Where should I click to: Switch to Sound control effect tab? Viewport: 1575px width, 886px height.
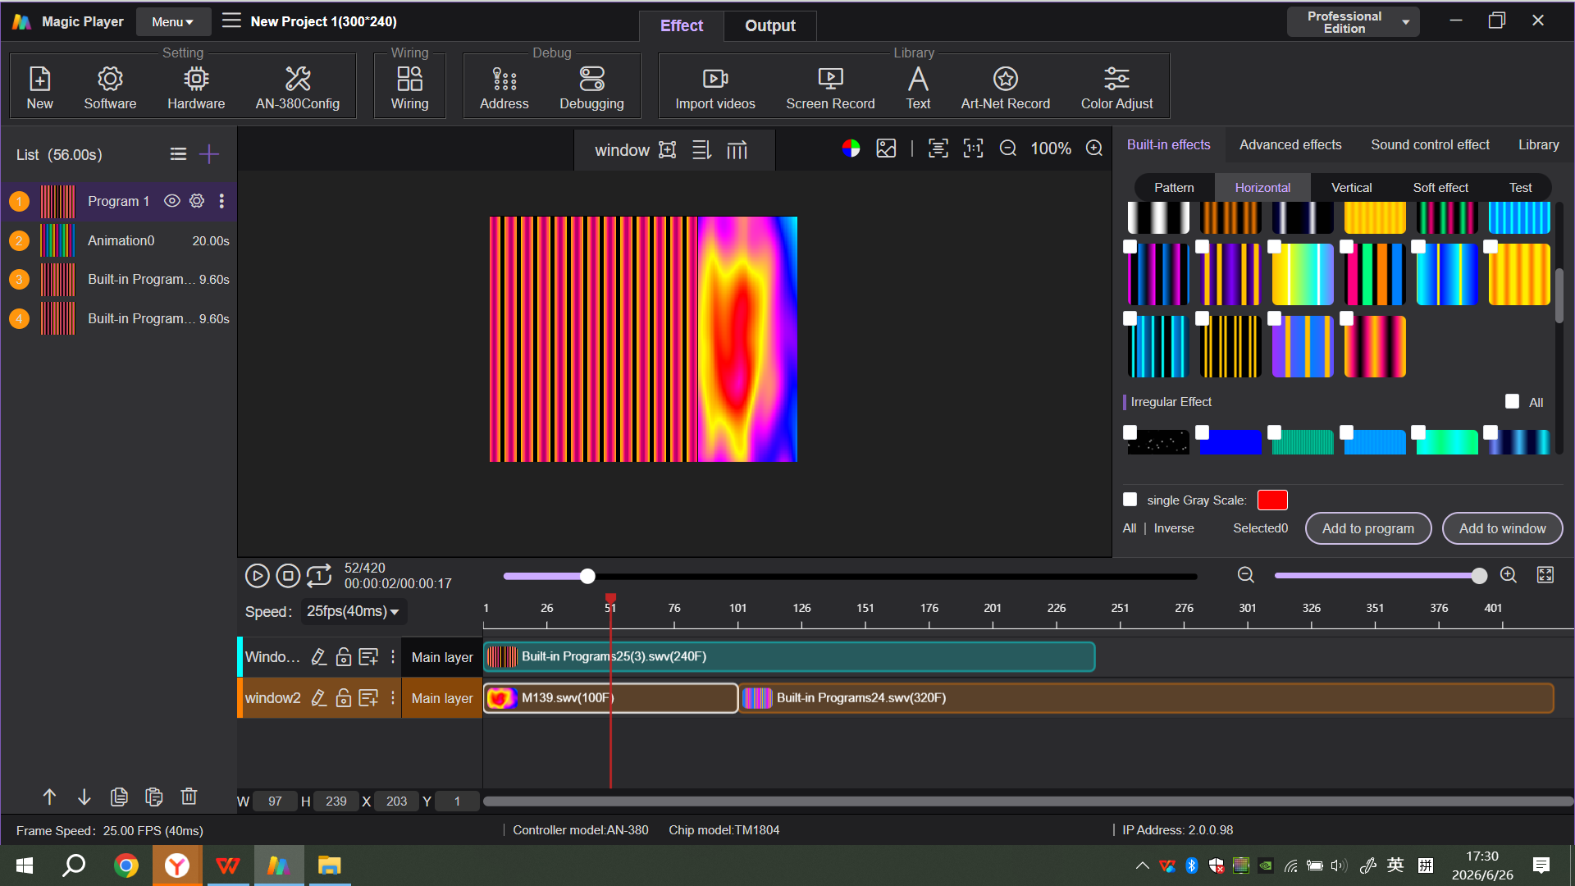pos(1430,144)
